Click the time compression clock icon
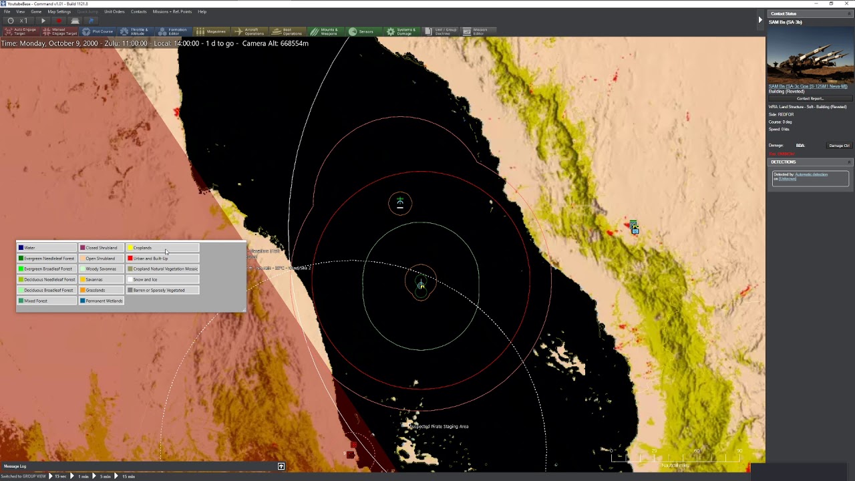The height and width of the screenshot is (481, 855). click(x=10, y=21)
